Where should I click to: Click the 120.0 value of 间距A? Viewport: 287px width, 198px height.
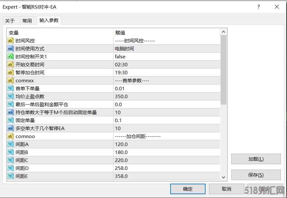click(167, 144)
